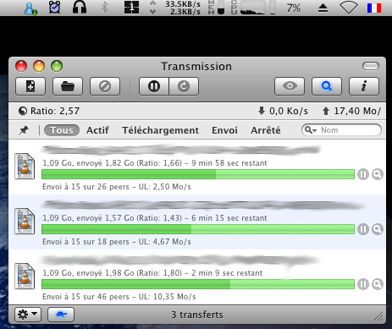Reveal the 2 min 9 sec torrent with its magnifier

pos(378,284)
